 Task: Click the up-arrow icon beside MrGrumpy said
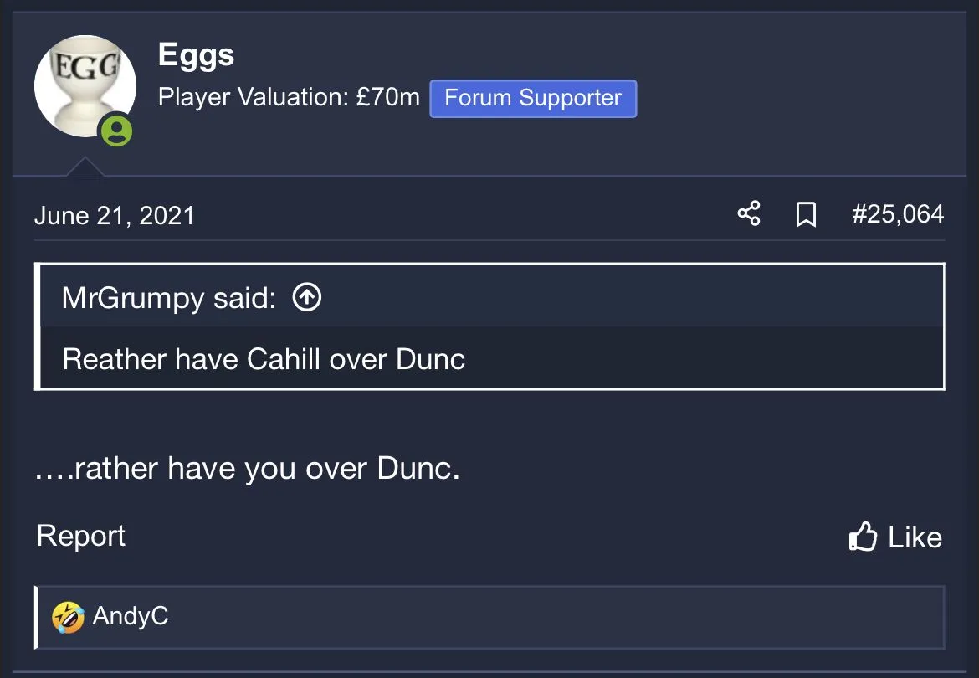307,296
